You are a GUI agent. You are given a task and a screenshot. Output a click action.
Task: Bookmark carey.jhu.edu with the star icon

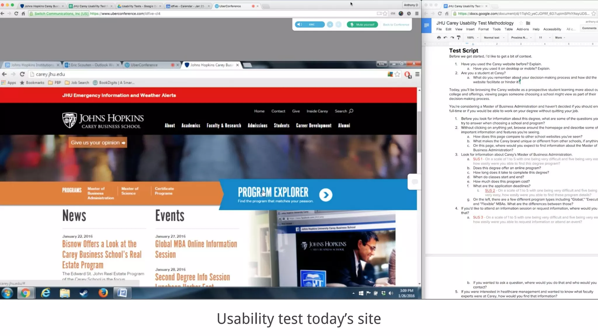(x=397, y=74)
